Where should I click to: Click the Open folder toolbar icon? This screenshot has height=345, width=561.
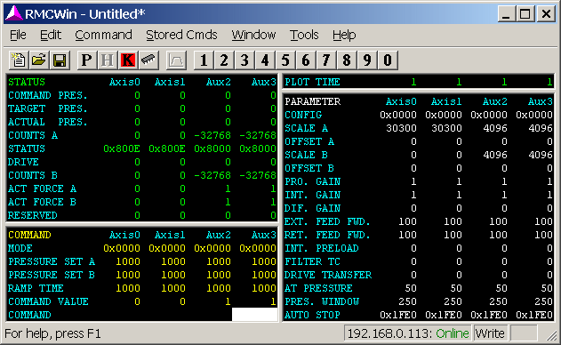(39, 60)
